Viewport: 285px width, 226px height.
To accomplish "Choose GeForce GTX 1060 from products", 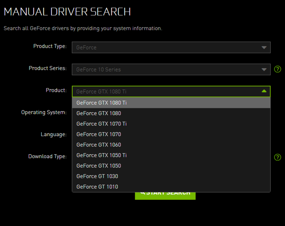I will tap(99, 145).
